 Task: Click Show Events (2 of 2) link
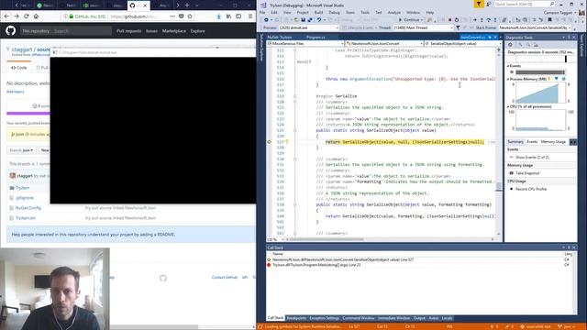532,157
